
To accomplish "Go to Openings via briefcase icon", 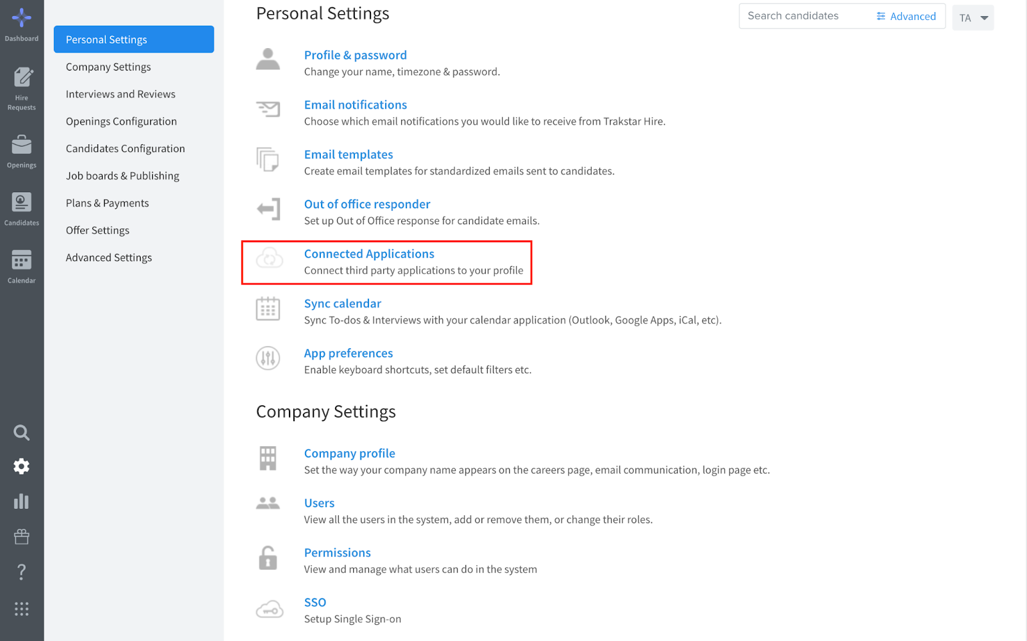I will point(22,152).
